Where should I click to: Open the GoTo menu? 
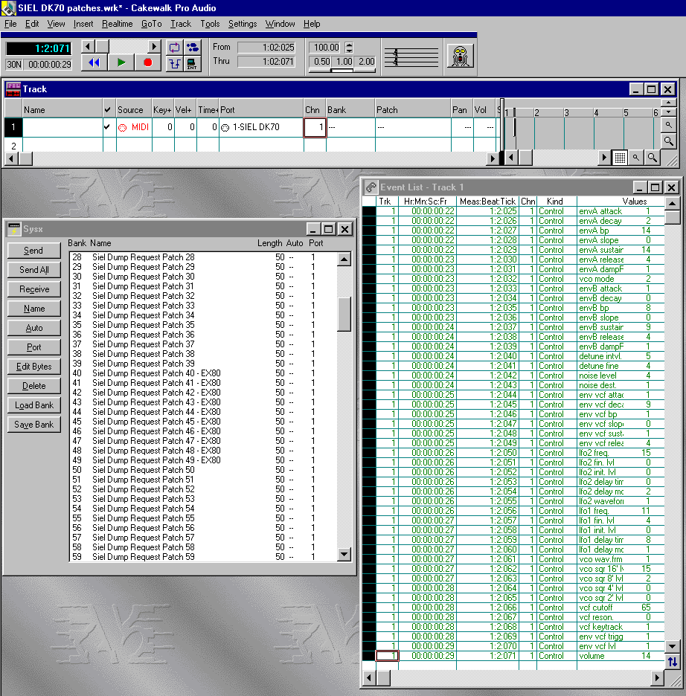(x=151, y=24)
